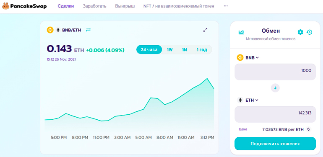Click the 8:00 AM axis label
Viewport: 323px width, 157px height.
point(165,137)
